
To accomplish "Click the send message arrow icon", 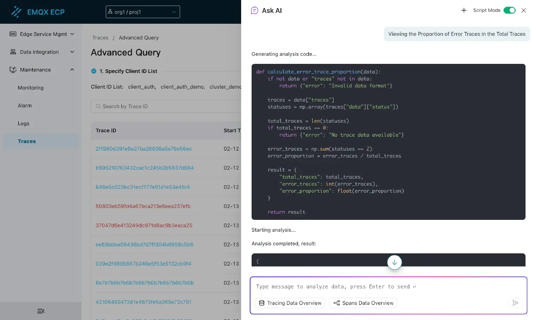I will point(515,303).
